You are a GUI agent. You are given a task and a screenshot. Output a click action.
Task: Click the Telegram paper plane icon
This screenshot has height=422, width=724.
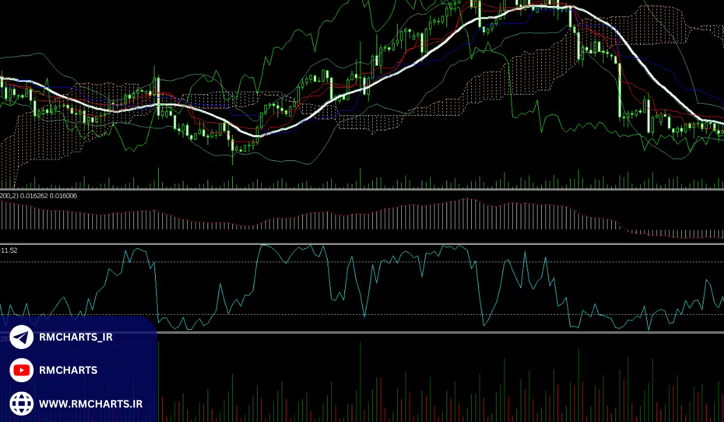pyautogui.click(x=22, y=338)
